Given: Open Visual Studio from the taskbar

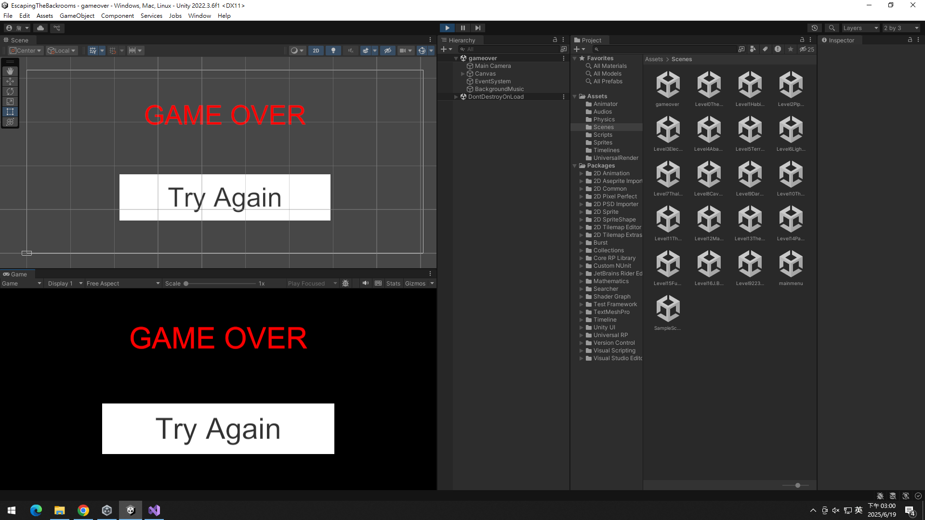Looking at the screenshot, I should click(x=154, y=510).
